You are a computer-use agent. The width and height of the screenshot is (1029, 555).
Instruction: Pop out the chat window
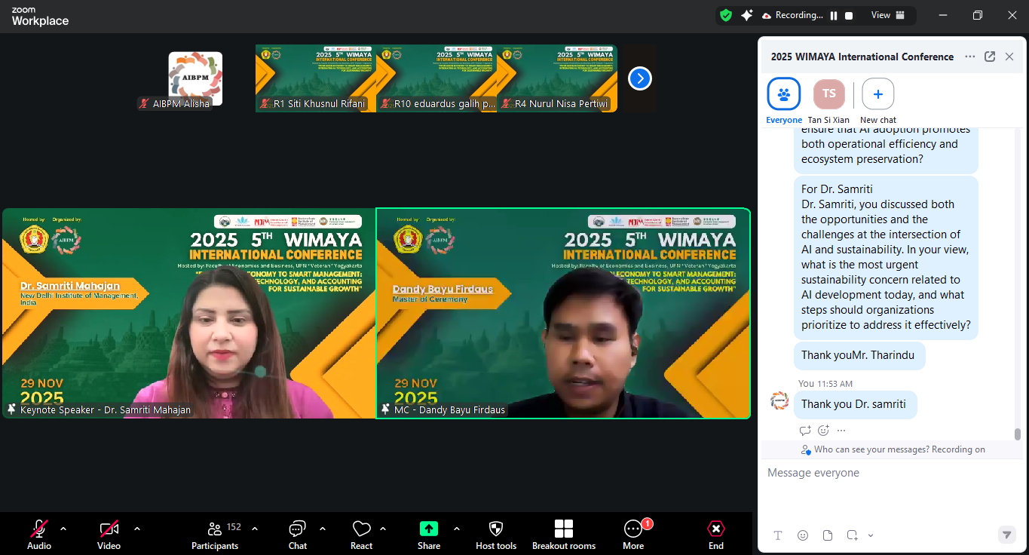[x=990, y=57]
